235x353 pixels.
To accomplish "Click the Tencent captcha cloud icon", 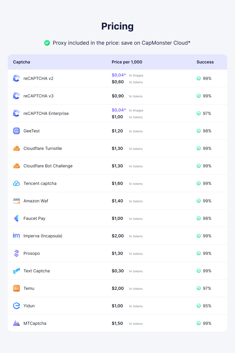I will pos(16,183).
